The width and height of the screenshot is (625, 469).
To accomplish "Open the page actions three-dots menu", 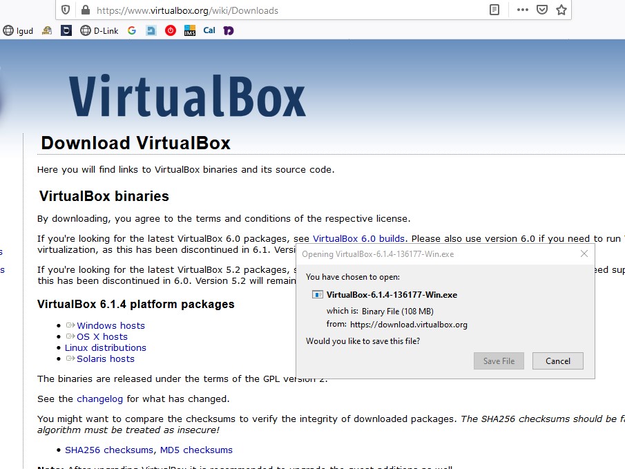I will click(523, 10).
